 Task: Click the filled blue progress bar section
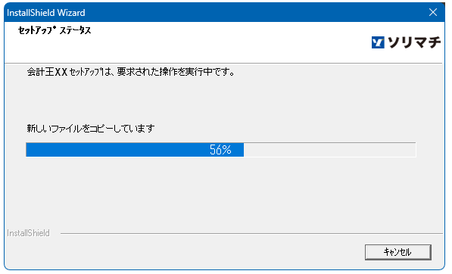[135, 150]
